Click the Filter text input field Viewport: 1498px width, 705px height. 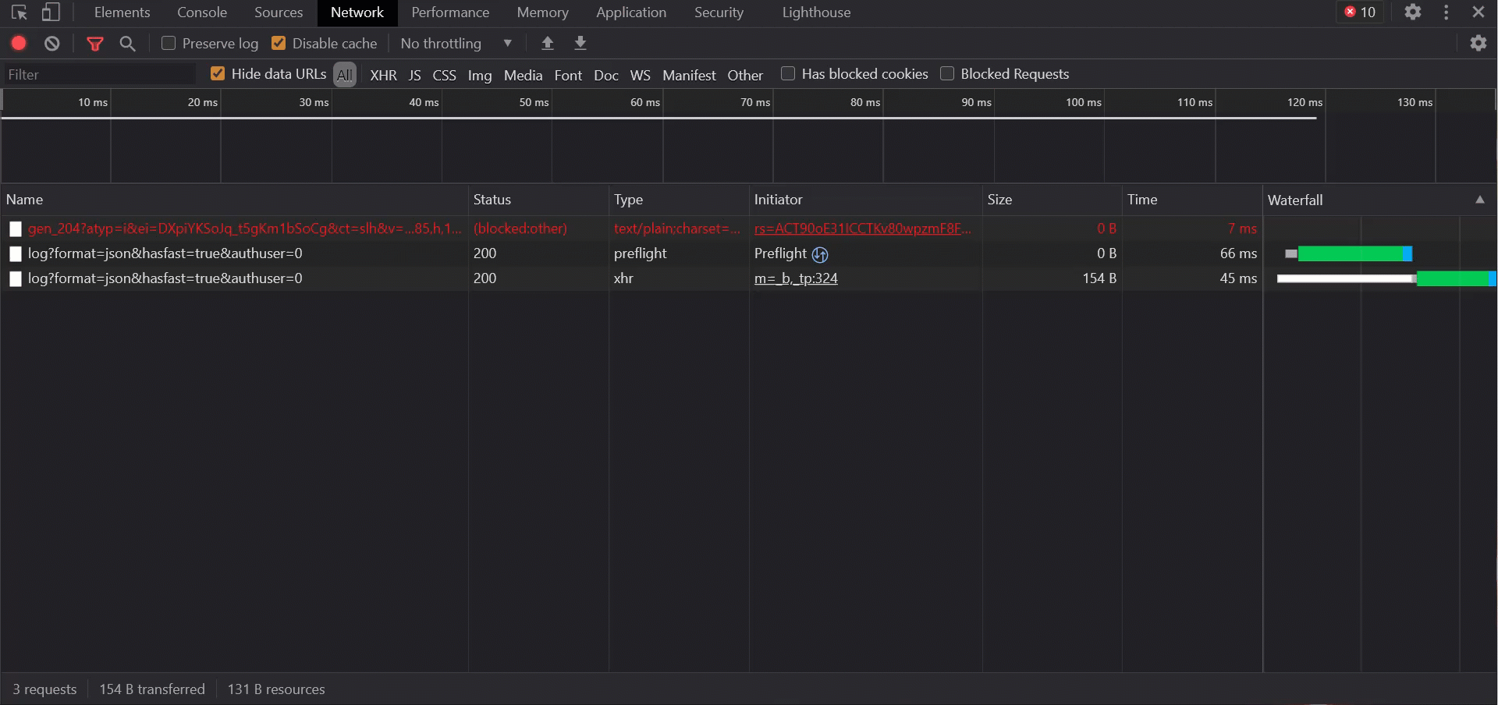pyautogui.click(x=99, y=75)
